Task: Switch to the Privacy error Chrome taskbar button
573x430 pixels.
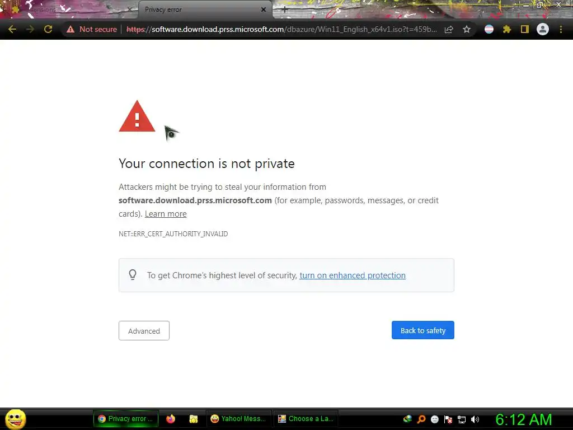Action: (126, 419)
